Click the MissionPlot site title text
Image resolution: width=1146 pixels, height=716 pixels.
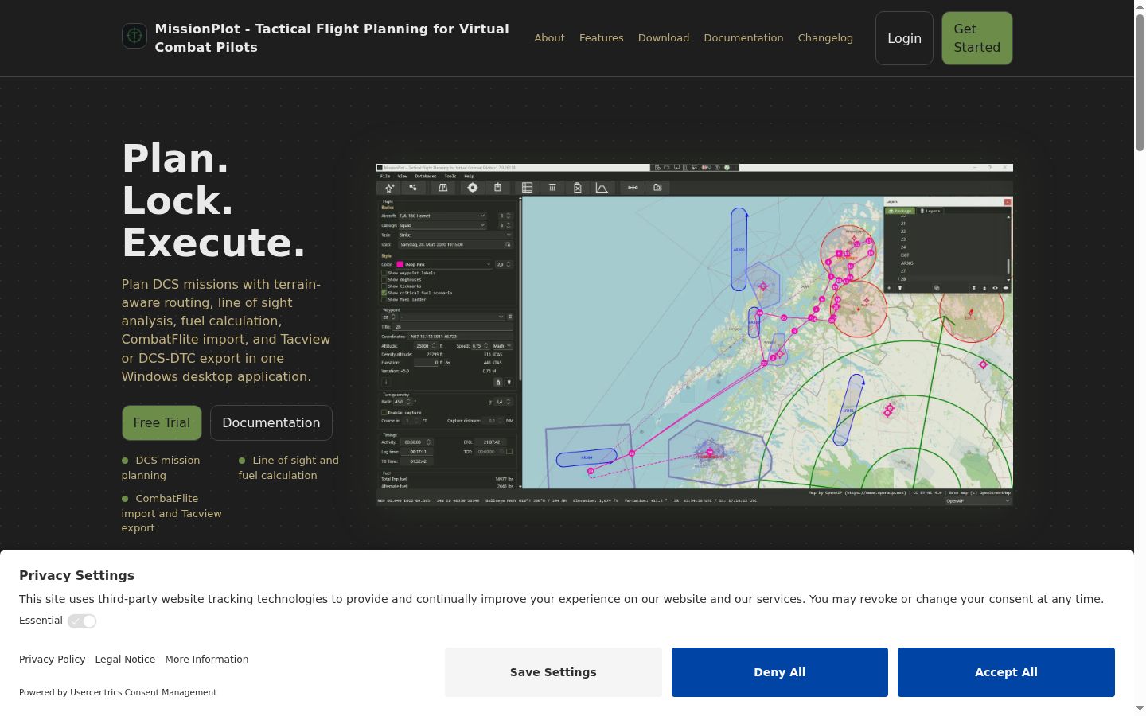332,38
